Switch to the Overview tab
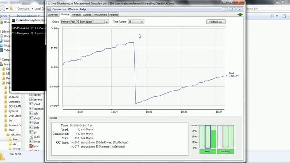 [53, 15]
